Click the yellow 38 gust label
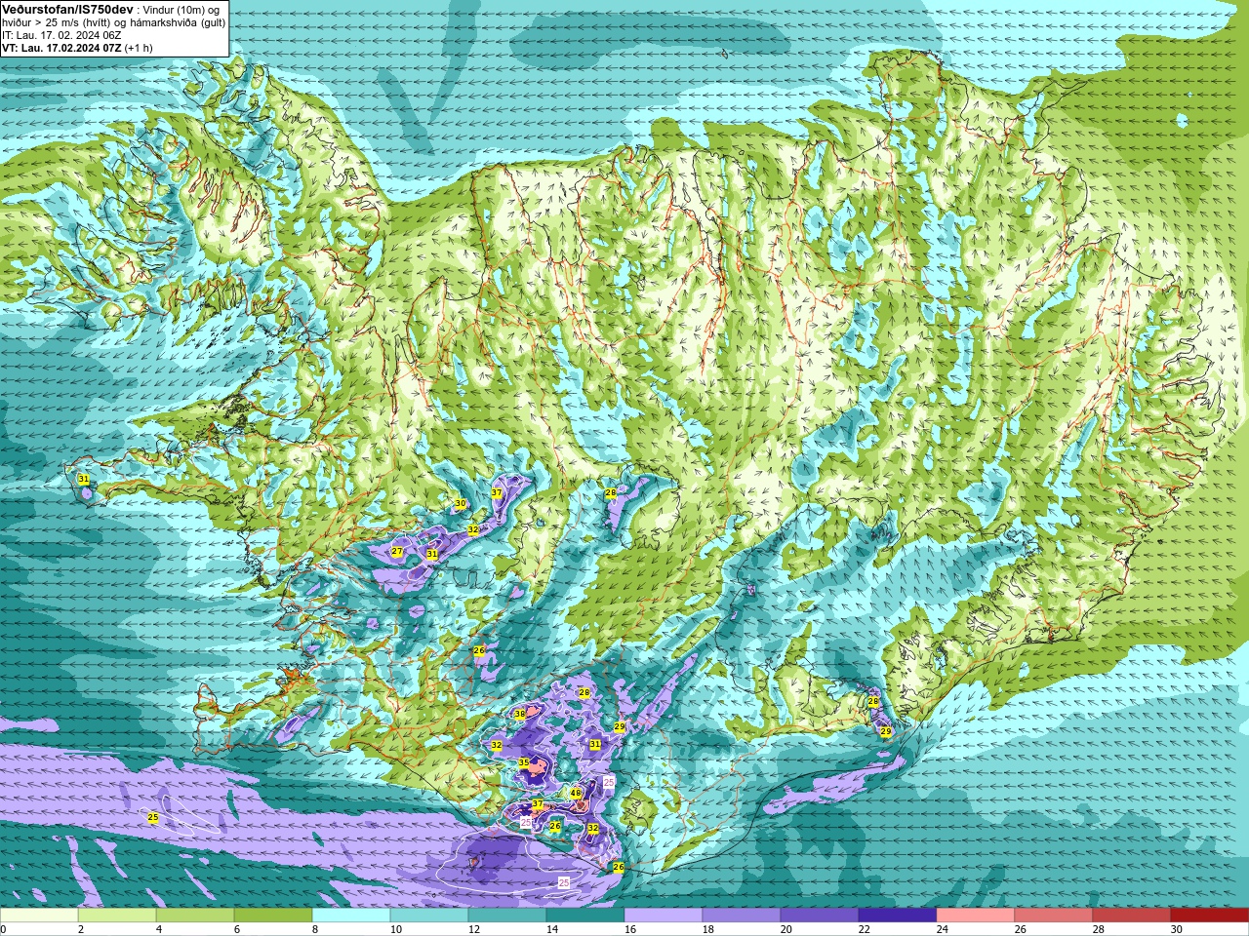1249x936 pixels. pos(520,715)
